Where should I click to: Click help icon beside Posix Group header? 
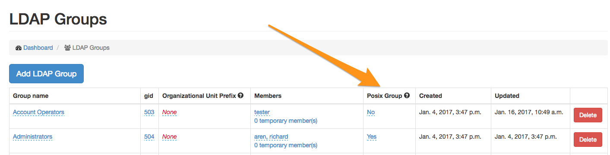pos(407,96)
